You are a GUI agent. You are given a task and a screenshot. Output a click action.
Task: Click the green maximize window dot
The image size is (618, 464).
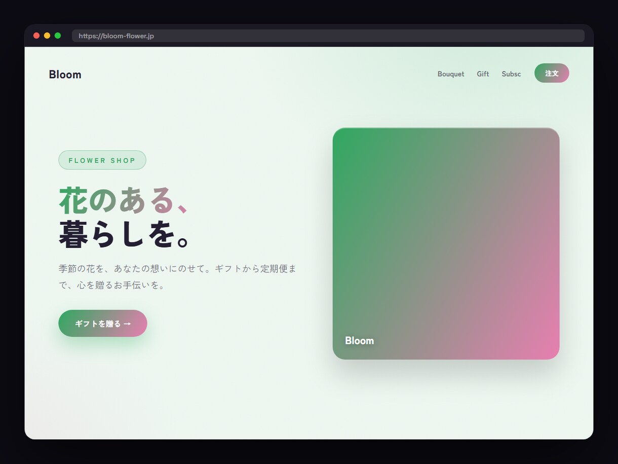click(58, 35)
